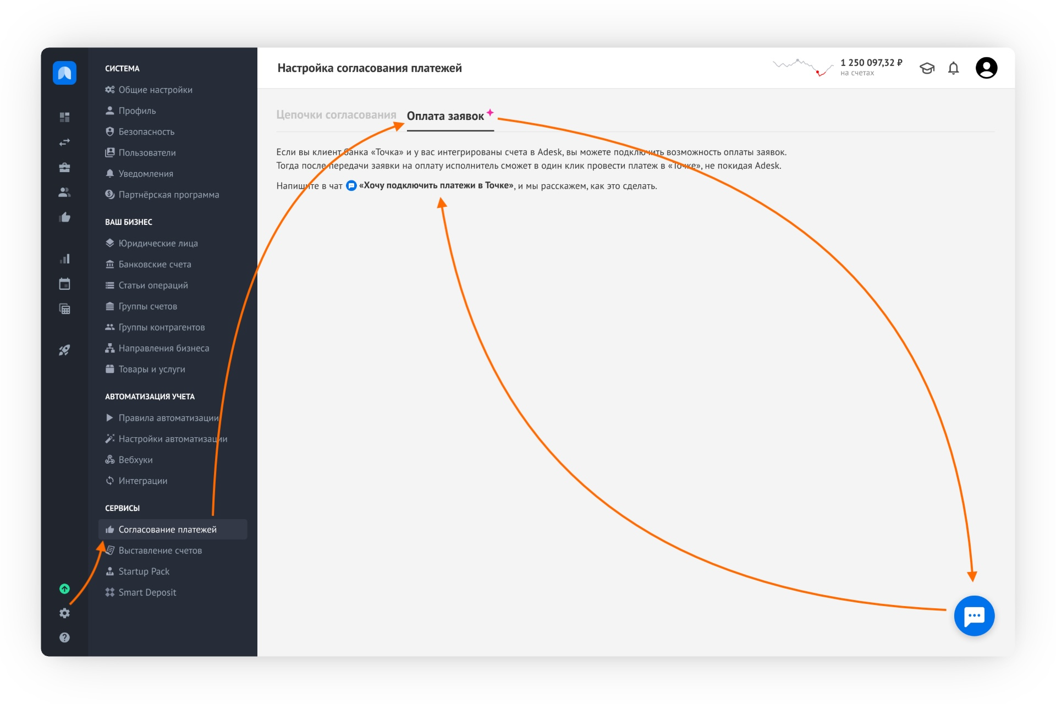Click the Adesk logo icon
This screenshot has height=704, width=1056.
point(64,73)
